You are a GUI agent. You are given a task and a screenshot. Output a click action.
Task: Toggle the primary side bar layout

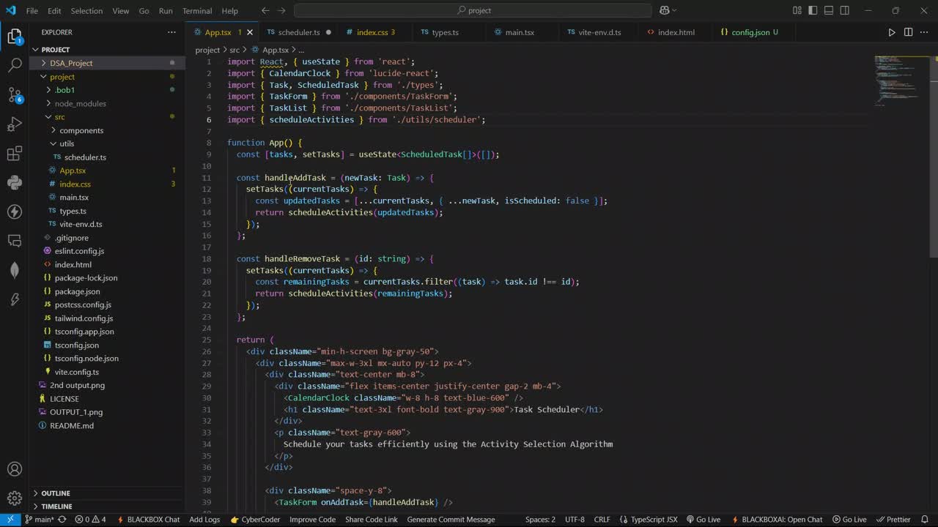click(813, 10)
